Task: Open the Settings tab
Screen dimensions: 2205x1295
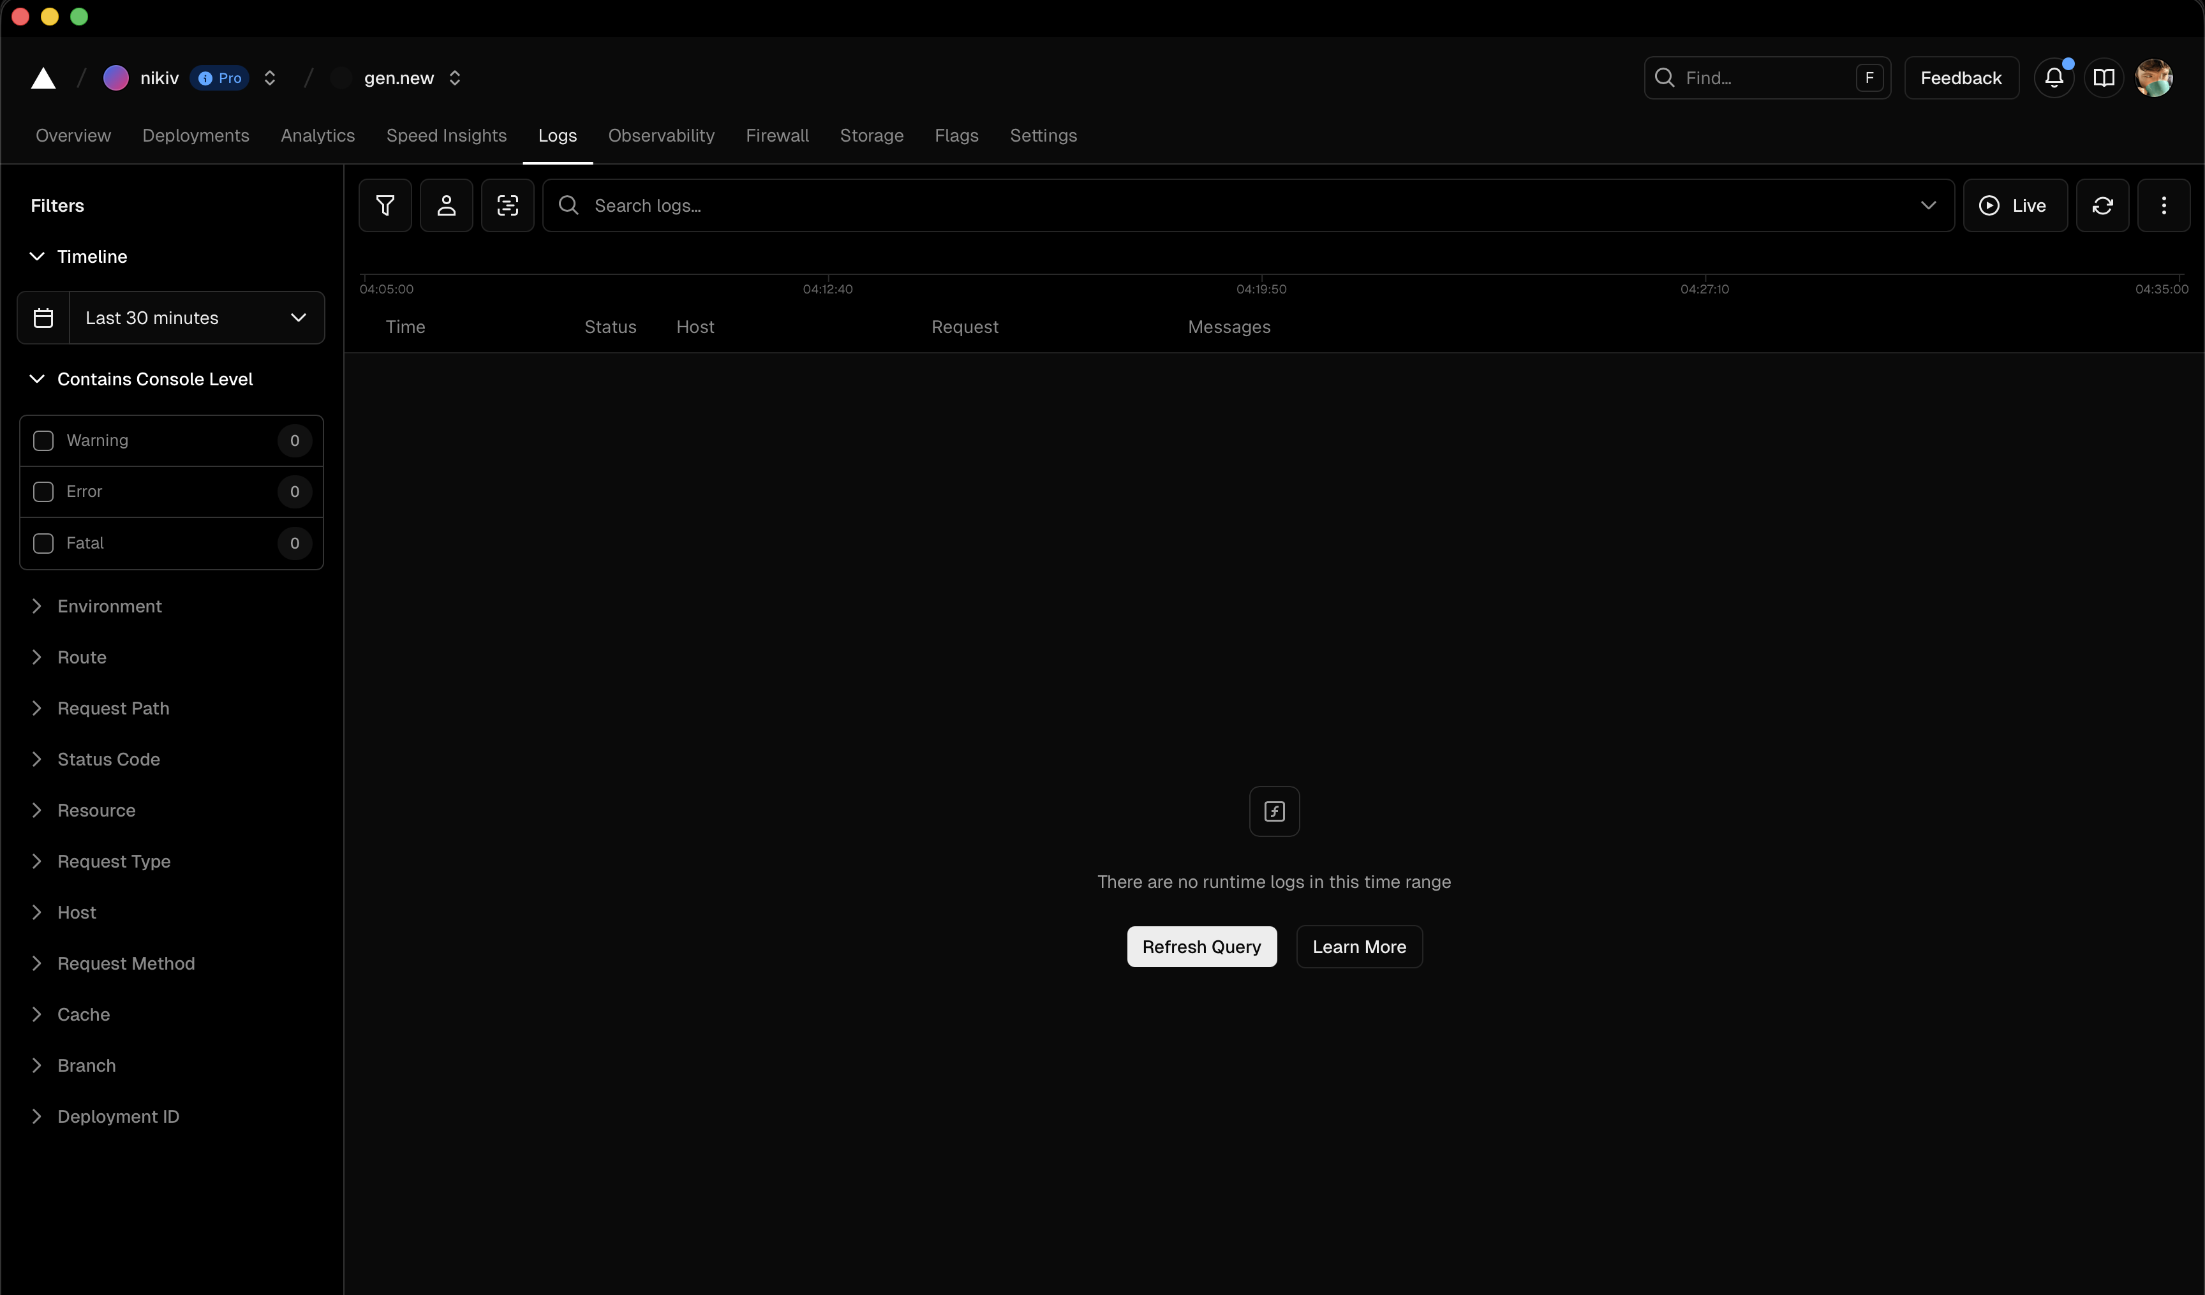Action: tap(1043, 136)
